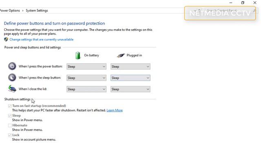Toggle the Lock checkbox

(x=10, y=135)
